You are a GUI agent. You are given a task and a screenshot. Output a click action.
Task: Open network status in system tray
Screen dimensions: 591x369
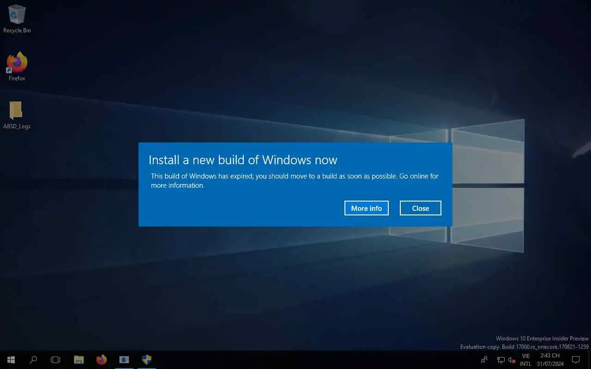pos(501,360)
